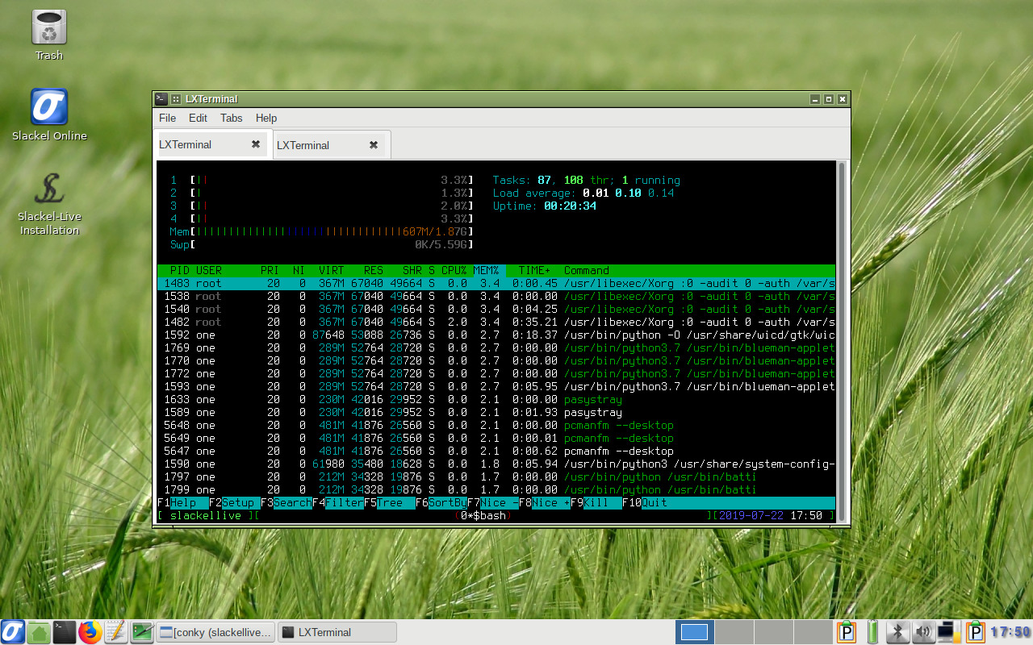The width and height of the screenshot is (1033, 645).
Task: Click the Mem usage meter bar
Action: click(323, 231)
